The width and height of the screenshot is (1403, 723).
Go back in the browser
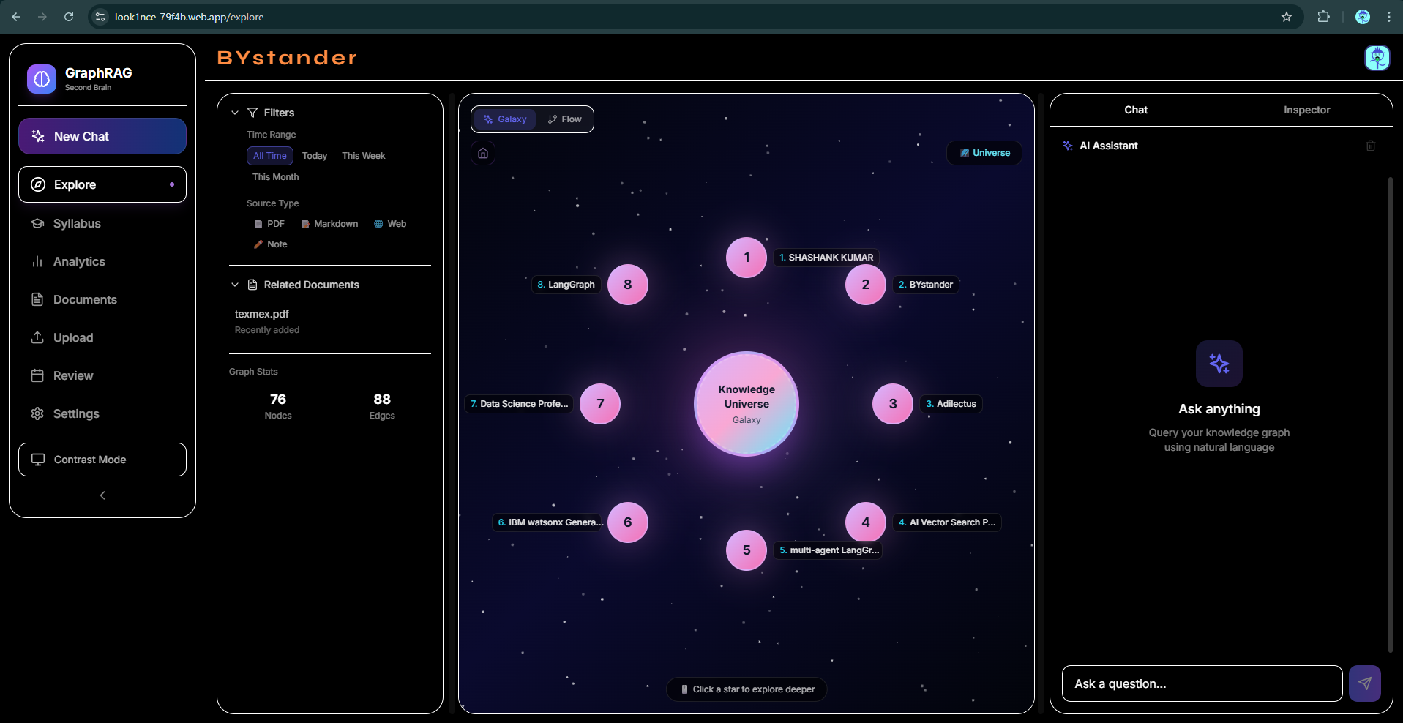[x=16, y=17]
